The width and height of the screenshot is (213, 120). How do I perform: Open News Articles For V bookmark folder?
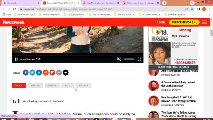click(x=25, y=15)
